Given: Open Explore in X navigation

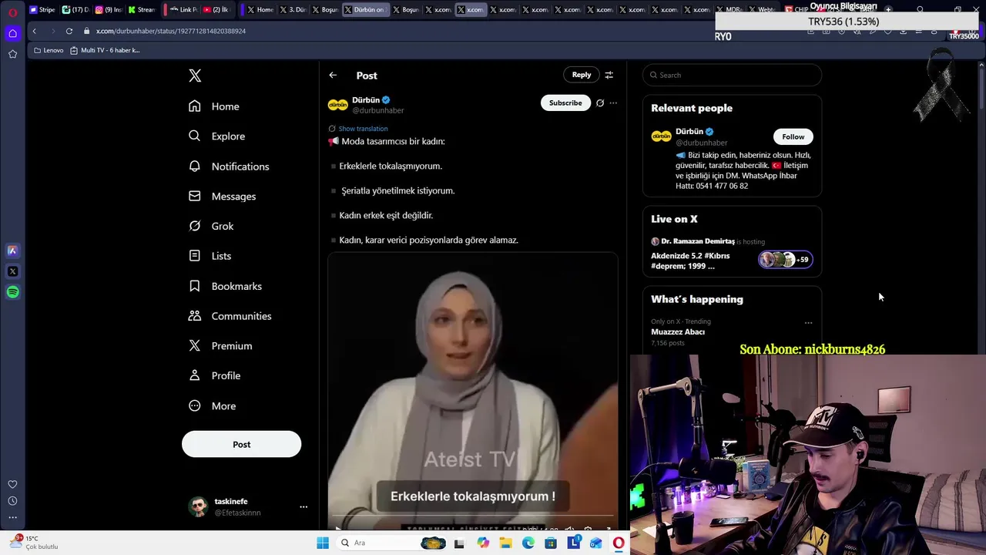Looking at the screenshot, I should click(217, 136).
